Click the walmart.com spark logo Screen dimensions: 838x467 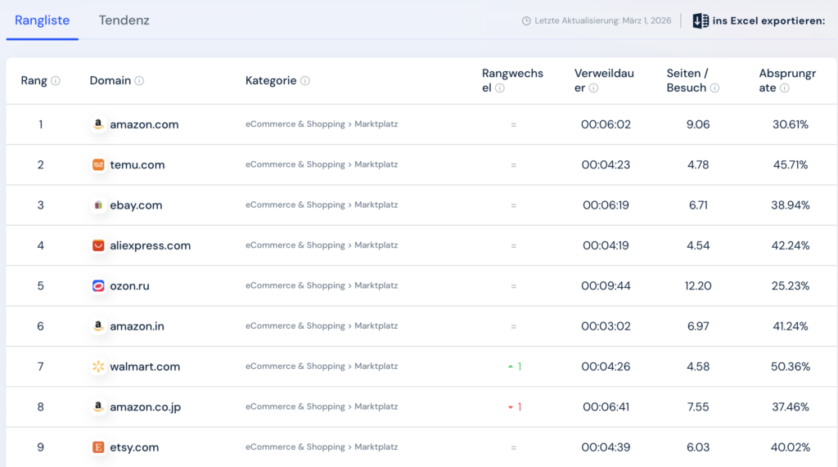(x=98, y=366)
